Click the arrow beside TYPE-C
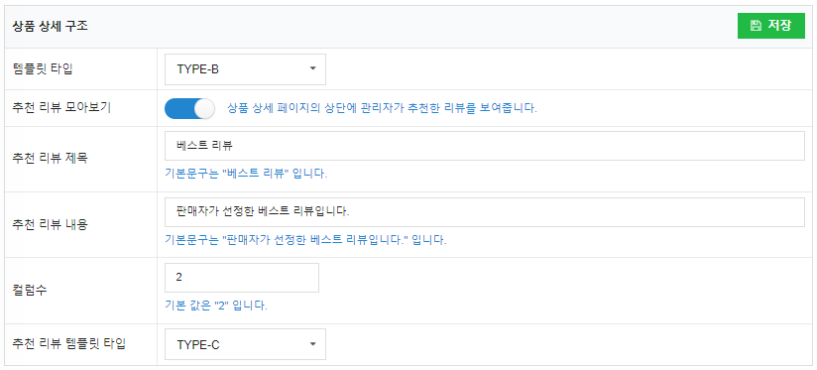This screenshot has height=370, width=817. [x=312, y=343]
